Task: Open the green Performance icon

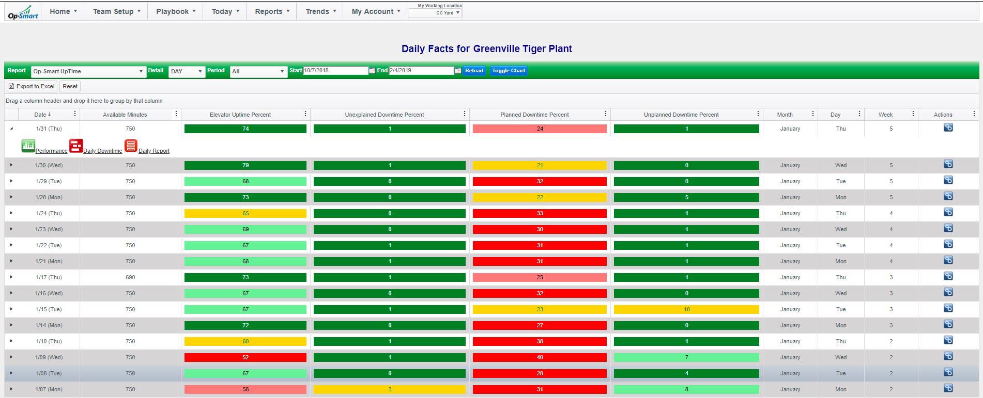Action: click(x=28, y=146)
